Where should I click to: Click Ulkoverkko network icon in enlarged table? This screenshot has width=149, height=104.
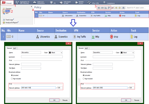click(38, 37)
